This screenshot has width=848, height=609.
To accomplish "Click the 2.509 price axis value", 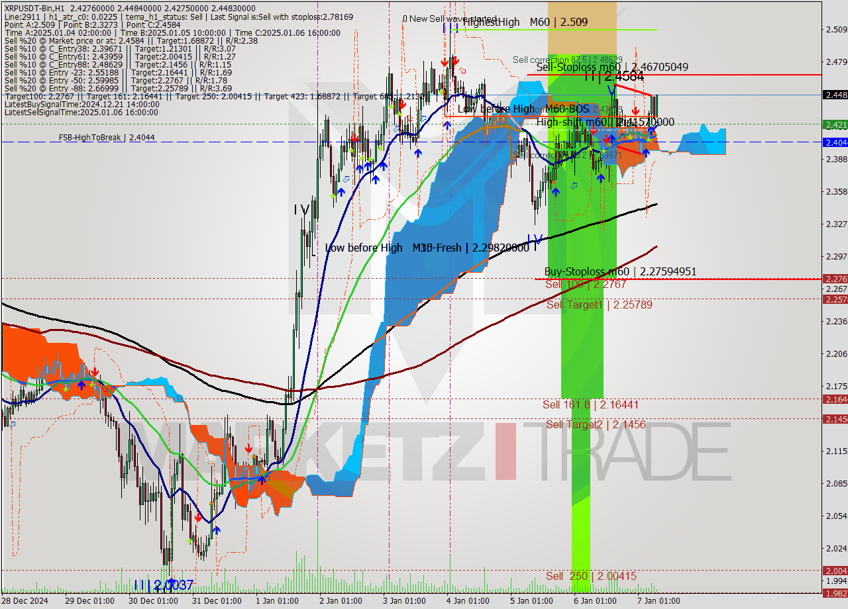I will tap(836, 29).
